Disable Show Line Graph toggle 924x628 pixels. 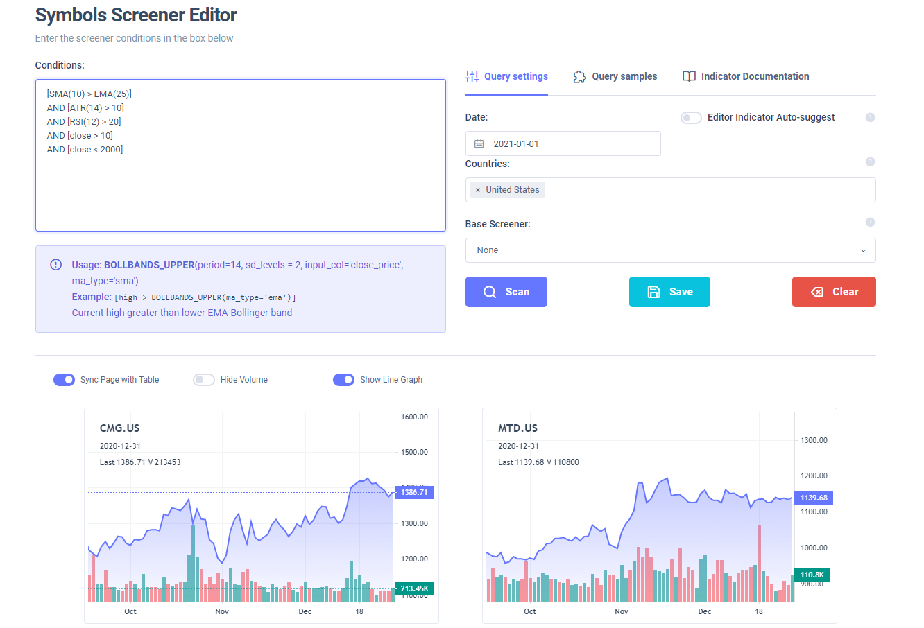coord(343,380)
